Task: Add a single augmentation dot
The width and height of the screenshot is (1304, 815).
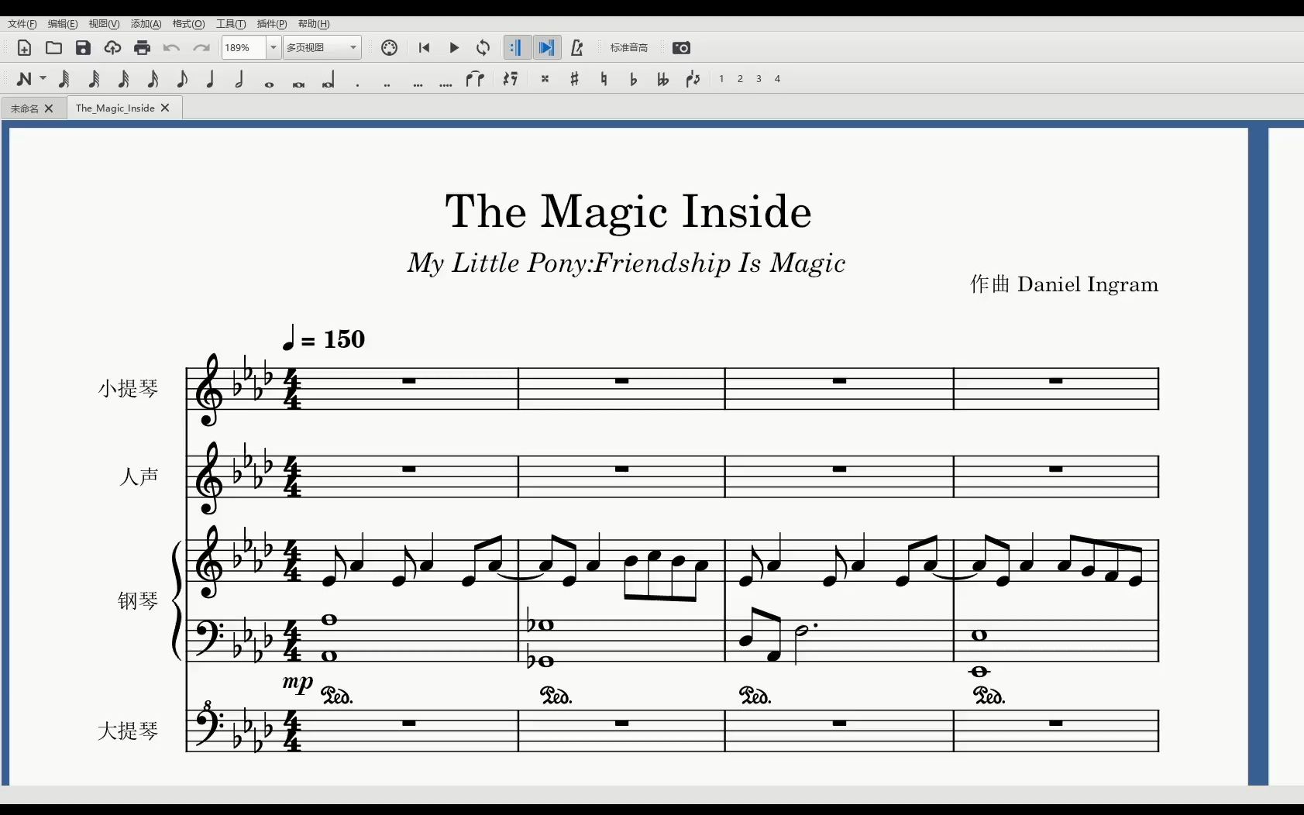Action: click(357, 84)
